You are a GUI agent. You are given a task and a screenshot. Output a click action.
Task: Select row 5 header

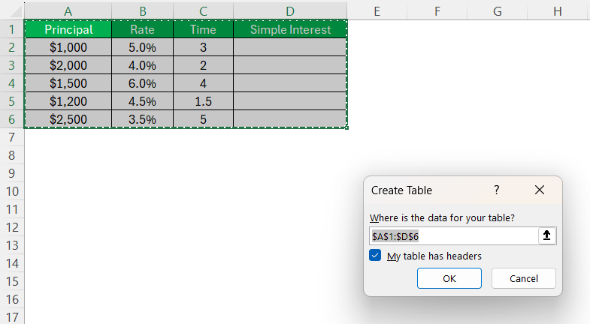12,101
